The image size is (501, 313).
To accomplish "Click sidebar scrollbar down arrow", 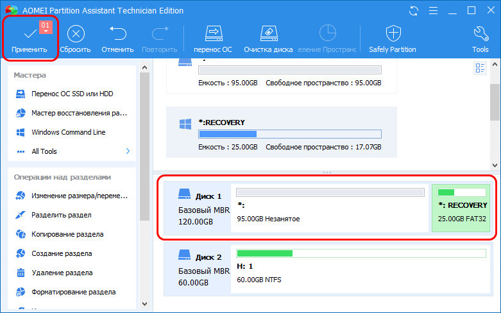I will tap(144, 304).
